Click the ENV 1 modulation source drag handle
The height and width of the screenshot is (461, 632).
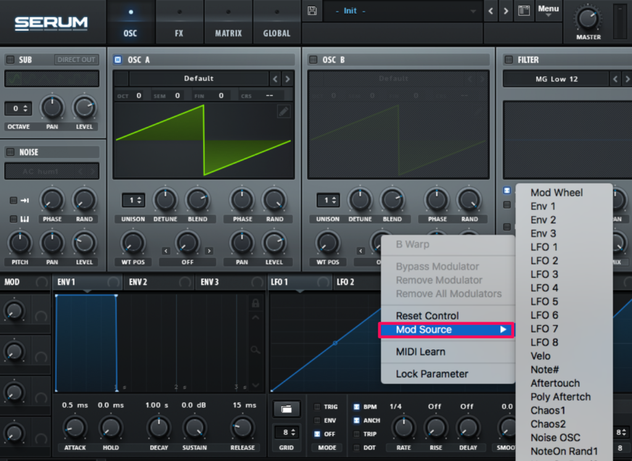click(114, 282)
